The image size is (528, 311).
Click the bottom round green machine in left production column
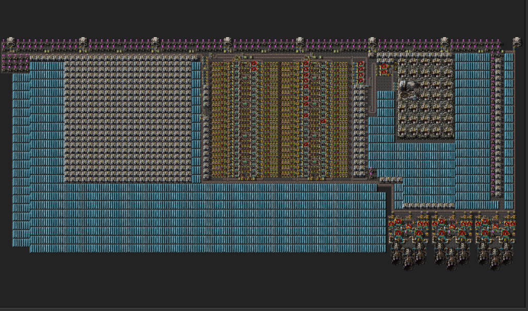pos(245,162)
